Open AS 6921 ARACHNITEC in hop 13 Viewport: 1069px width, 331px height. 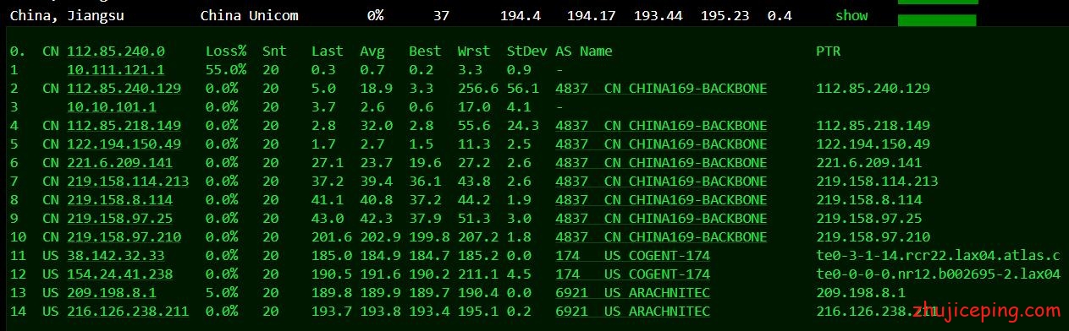(x=632, y=292)
